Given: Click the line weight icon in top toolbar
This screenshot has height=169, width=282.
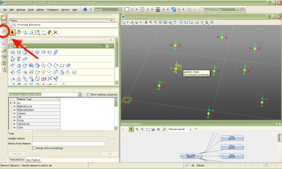Looking at the screenshot, I should pos(158,9).
